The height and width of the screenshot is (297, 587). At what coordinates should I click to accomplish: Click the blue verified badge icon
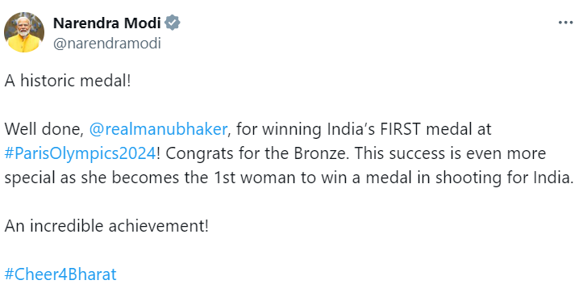(173, 23)
